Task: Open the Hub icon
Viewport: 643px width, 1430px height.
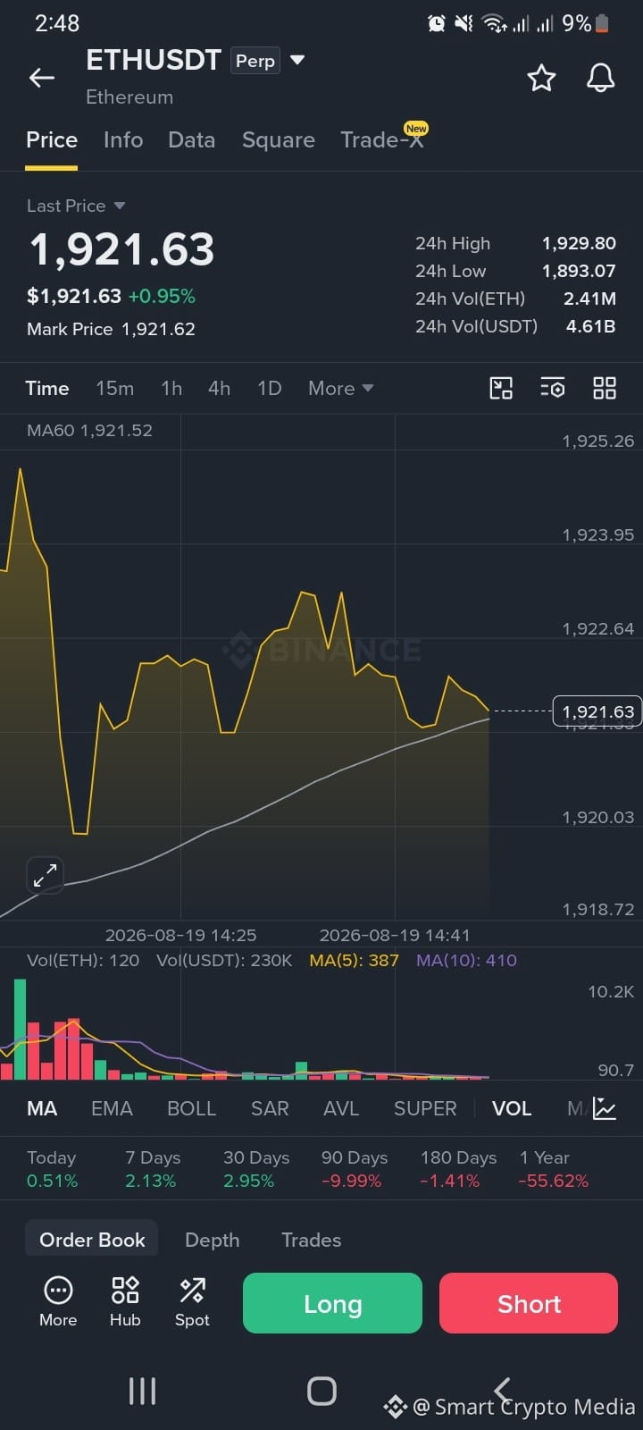Action: click(125, 1302)
